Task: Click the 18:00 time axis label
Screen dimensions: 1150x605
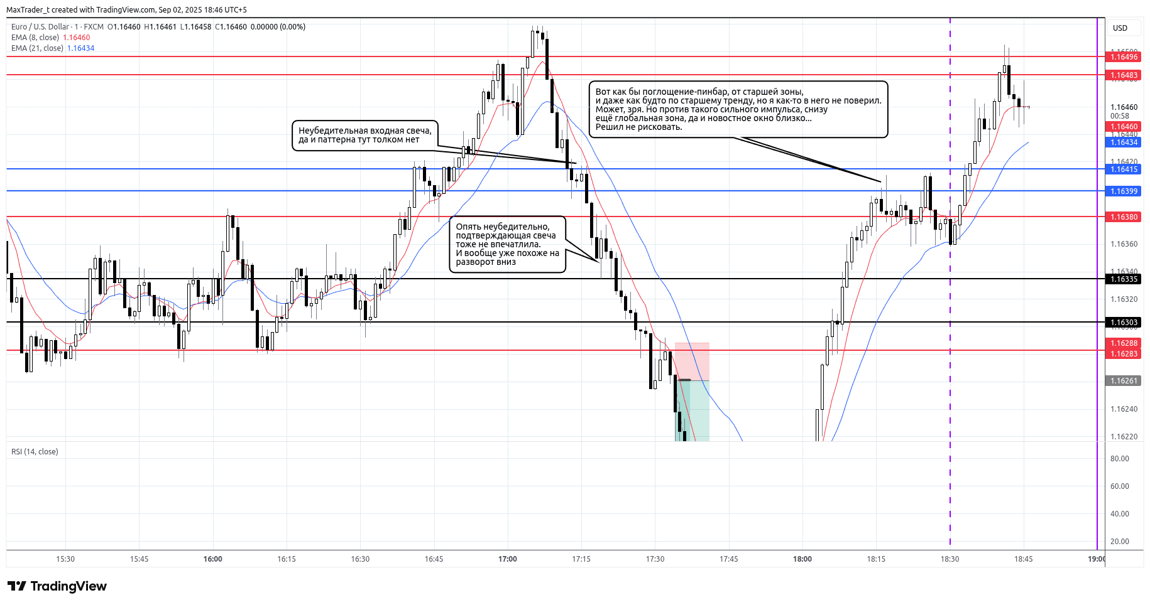Action: 802,559
